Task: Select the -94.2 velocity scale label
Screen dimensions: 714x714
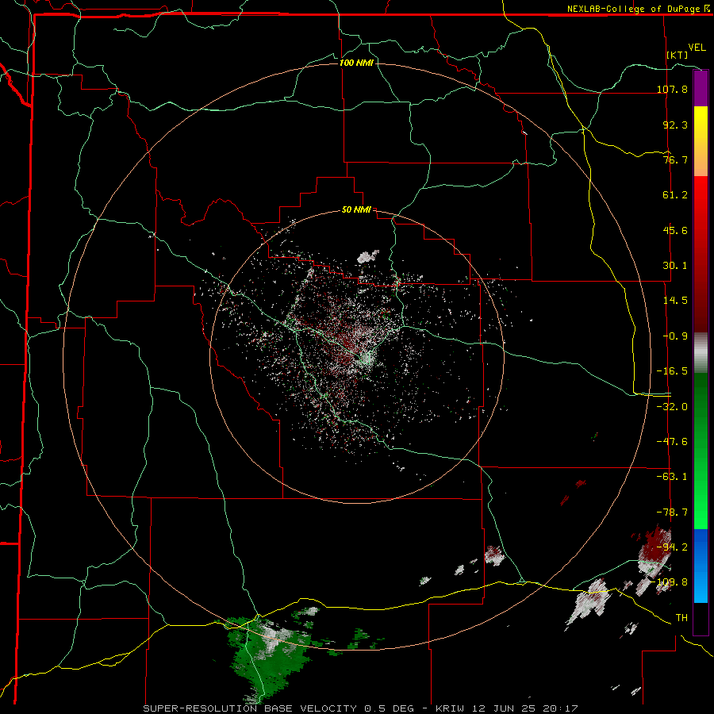Action: point(672,547)
